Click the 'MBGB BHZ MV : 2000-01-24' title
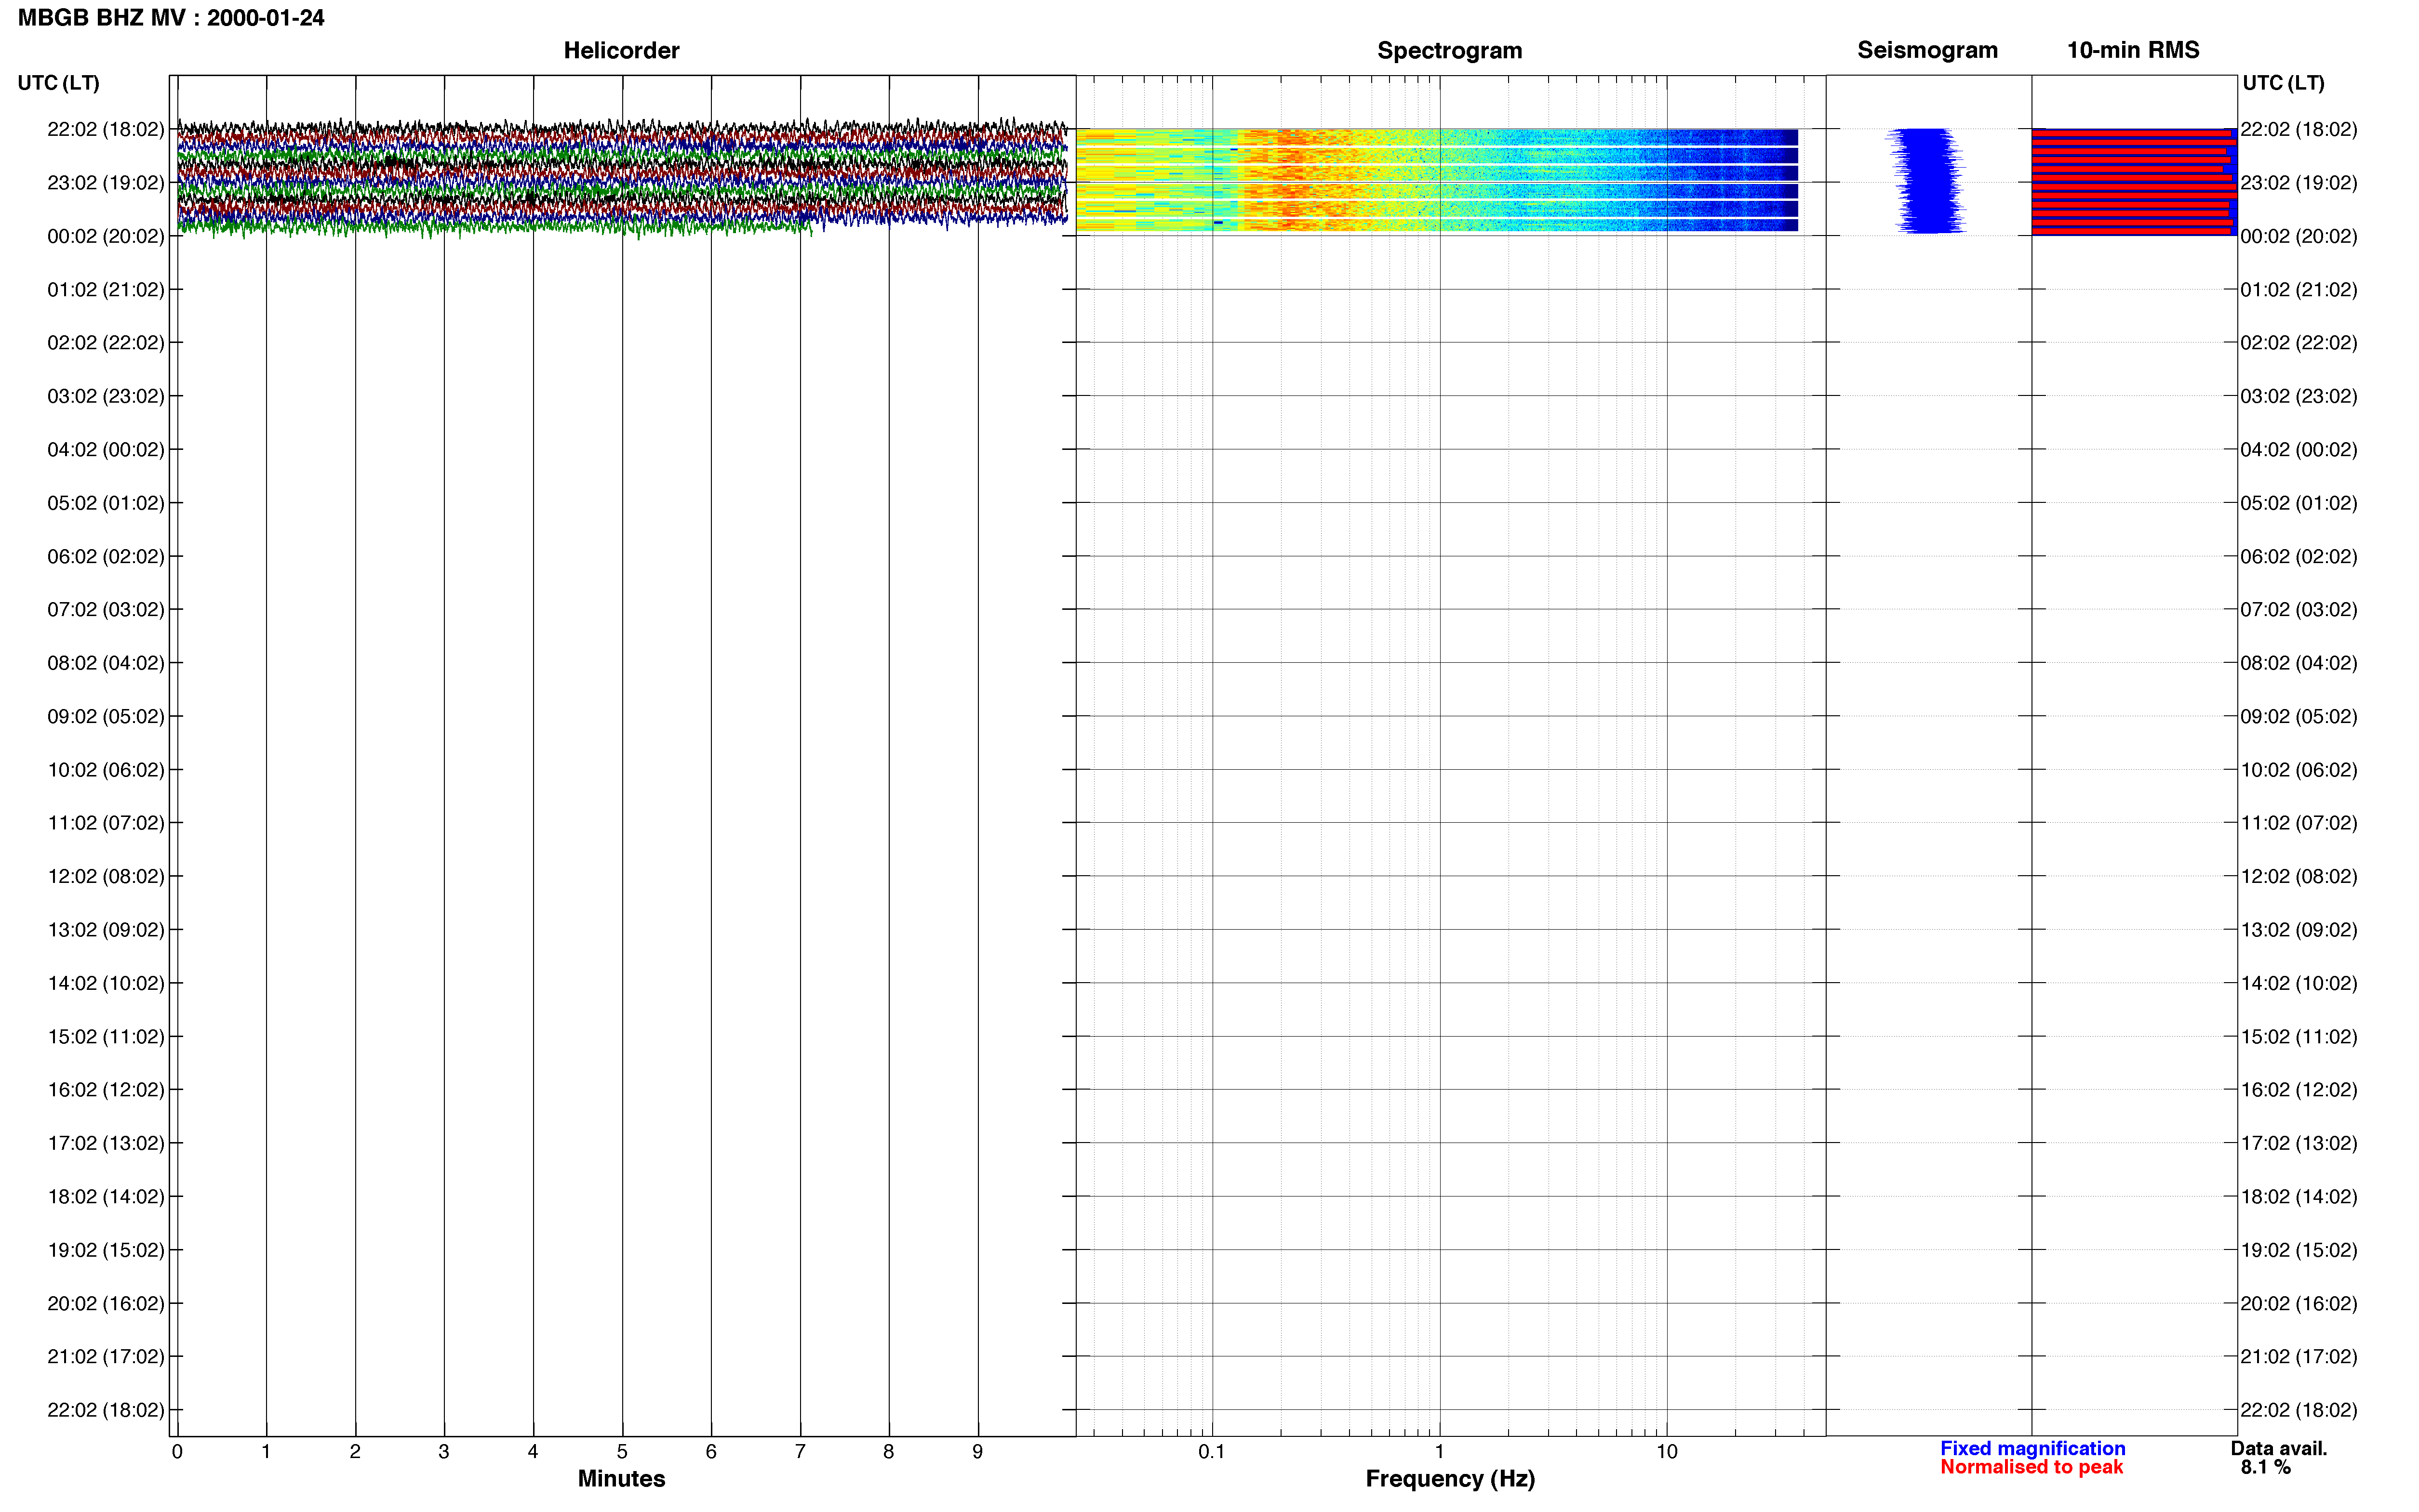 (x=171, y=18)
